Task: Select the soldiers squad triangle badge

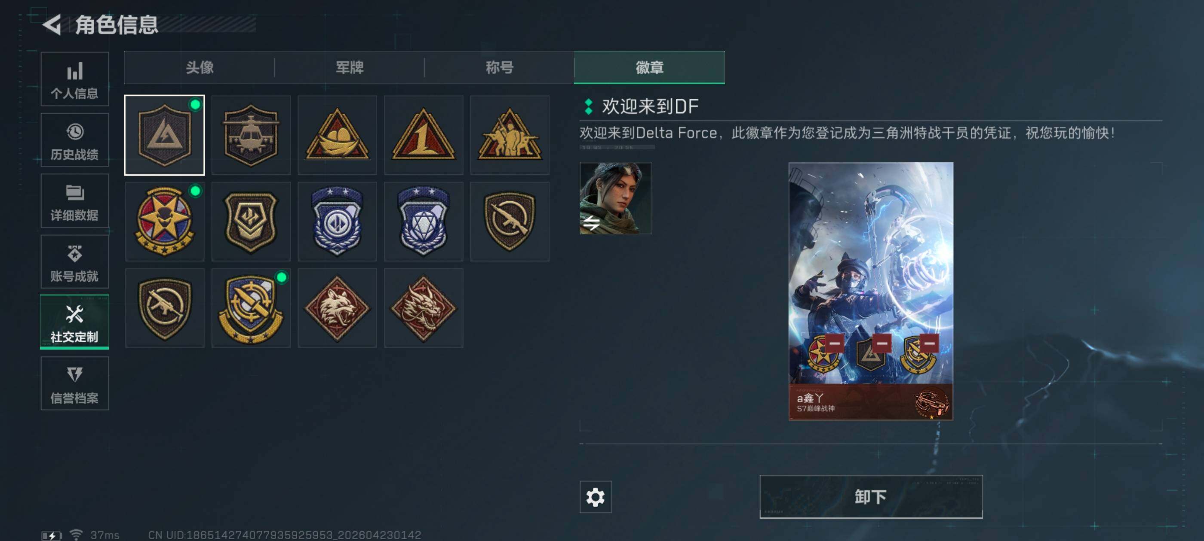Action: (510, 135)
